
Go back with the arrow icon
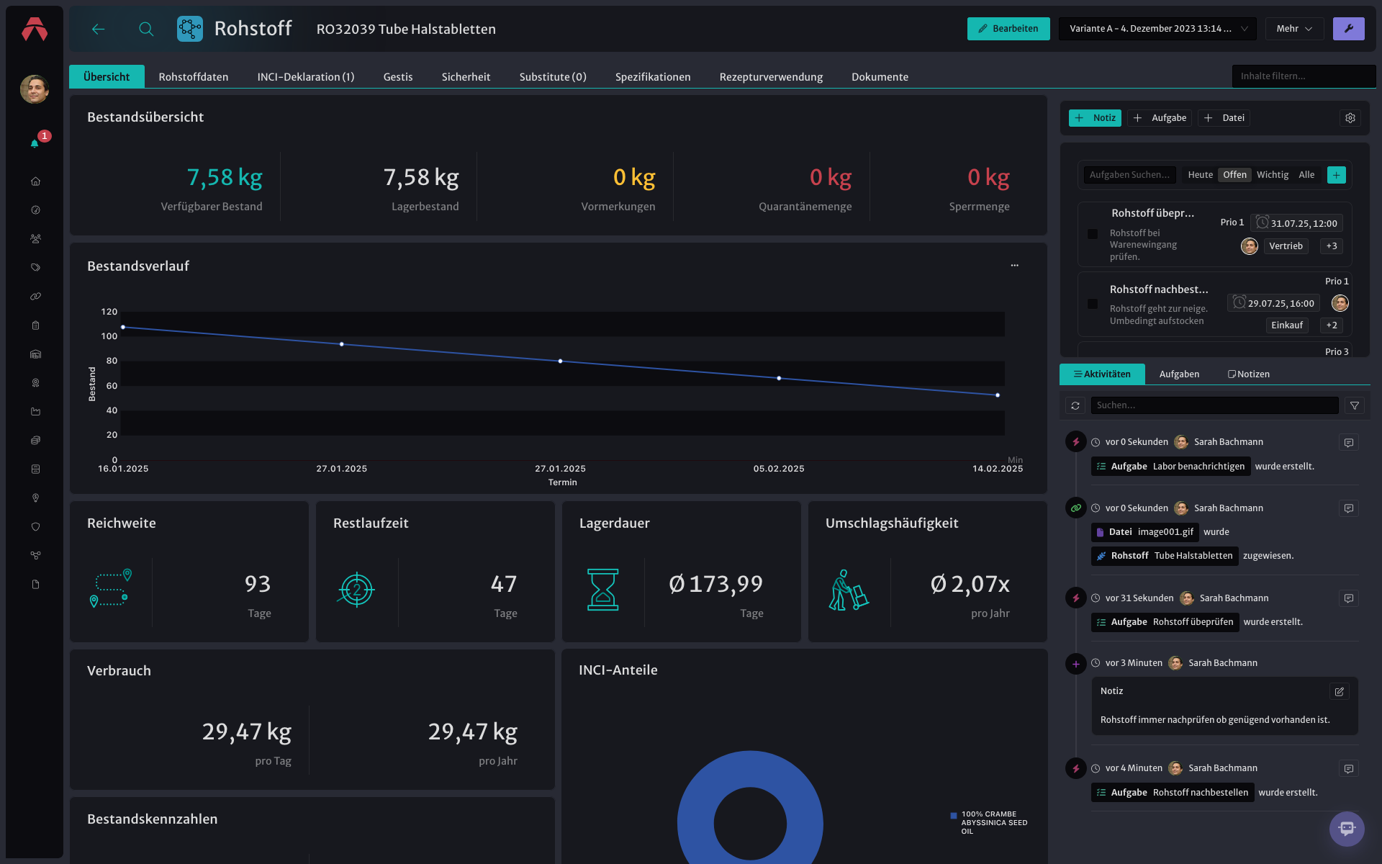99,29
